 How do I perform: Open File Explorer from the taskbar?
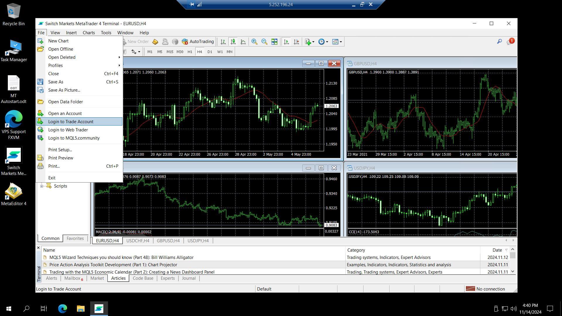click(x=80, y=308)
